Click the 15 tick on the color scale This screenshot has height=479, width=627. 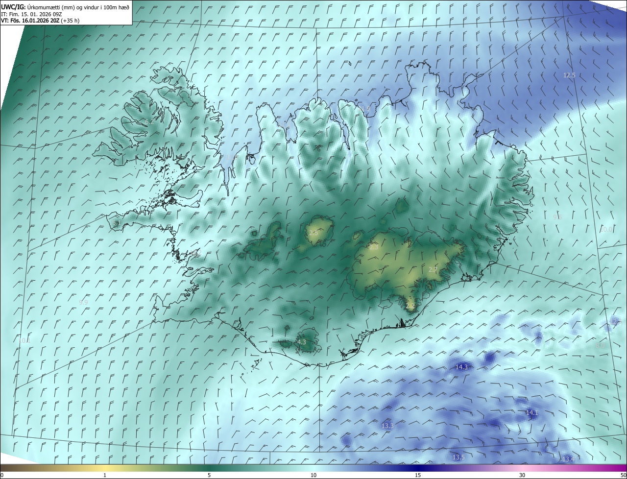(x=418, y=476)
